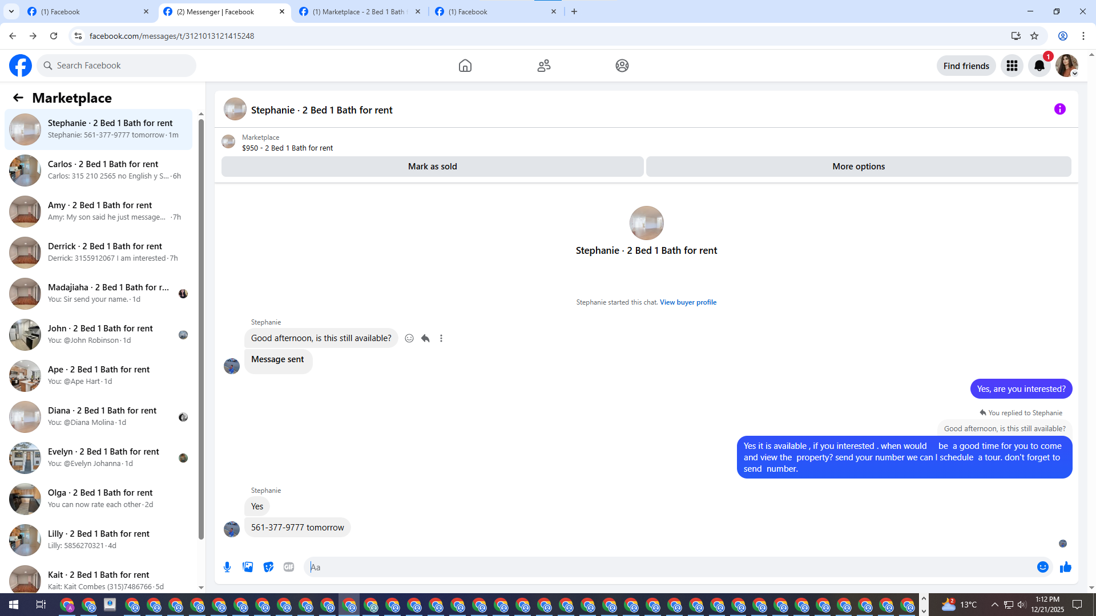
Task: Open John's conversation
Action: point(99,335)
